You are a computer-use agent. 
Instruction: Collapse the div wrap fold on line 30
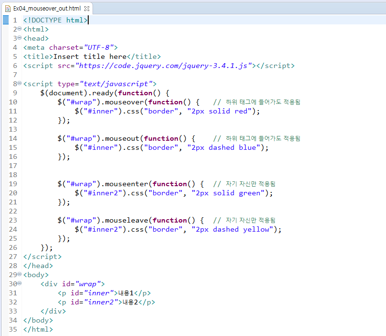click(x=20, y=283)
